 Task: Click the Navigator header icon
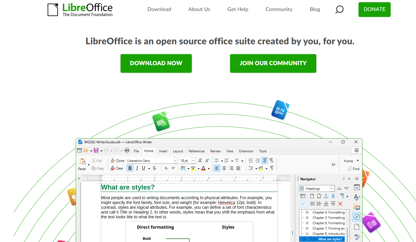coord(312,196)
